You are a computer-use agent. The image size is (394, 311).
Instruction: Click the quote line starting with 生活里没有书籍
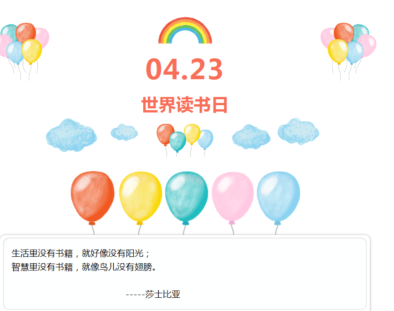point(81,253)
